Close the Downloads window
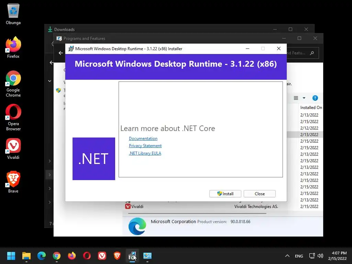352x264 pixels. click(x=306, y=29)
